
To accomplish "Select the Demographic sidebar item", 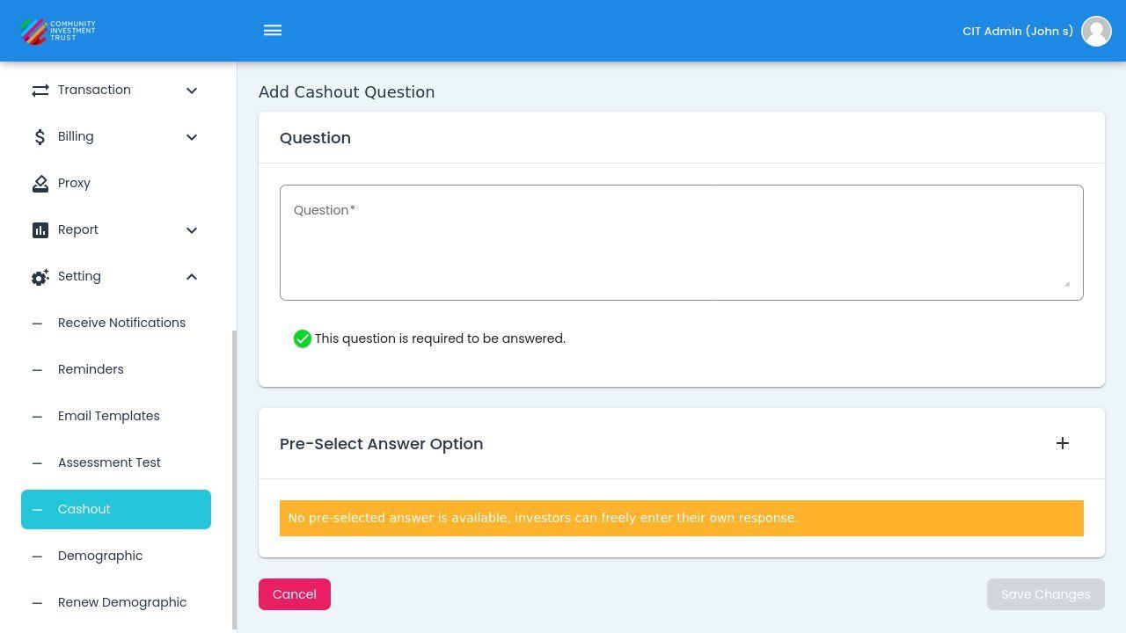I will tap(100, 556).
